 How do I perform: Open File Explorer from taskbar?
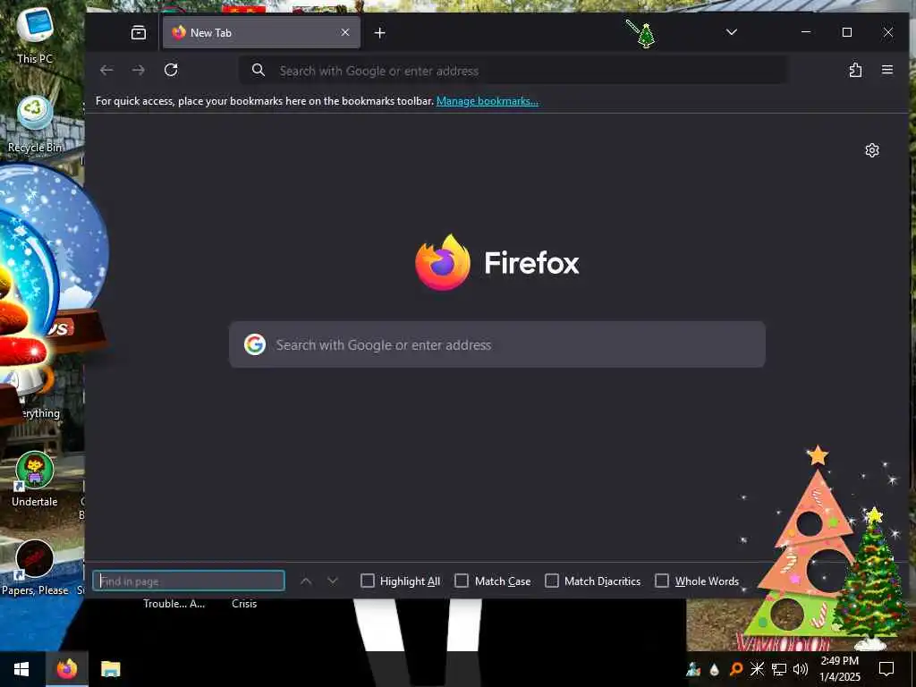click(x=110, y=669)
